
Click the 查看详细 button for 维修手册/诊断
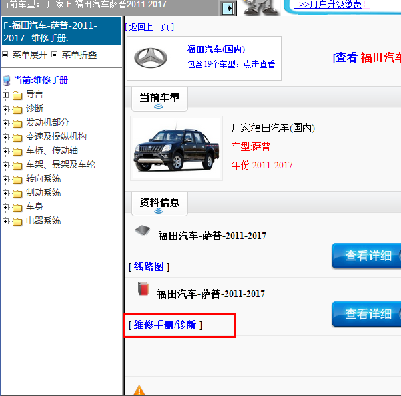pos(366,314)
